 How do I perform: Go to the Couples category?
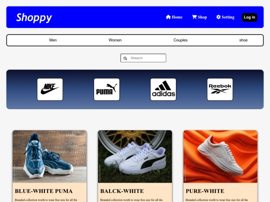click(x=180, y=40)
